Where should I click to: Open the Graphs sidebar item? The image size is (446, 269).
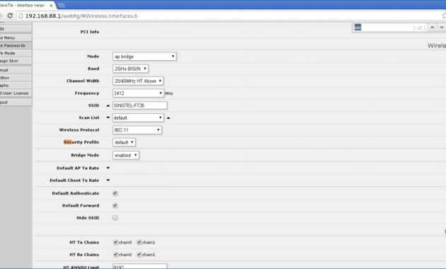point(16,86)
